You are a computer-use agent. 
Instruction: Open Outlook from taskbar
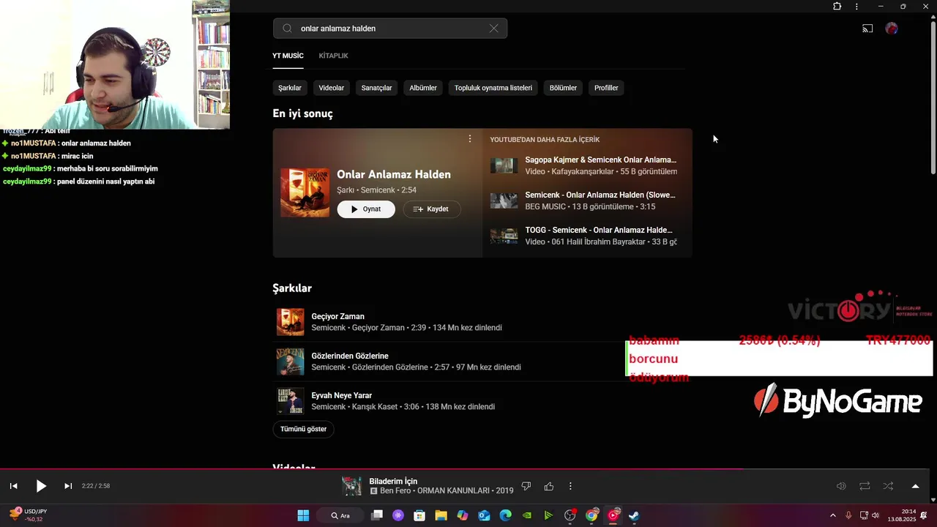pos(484,515)
